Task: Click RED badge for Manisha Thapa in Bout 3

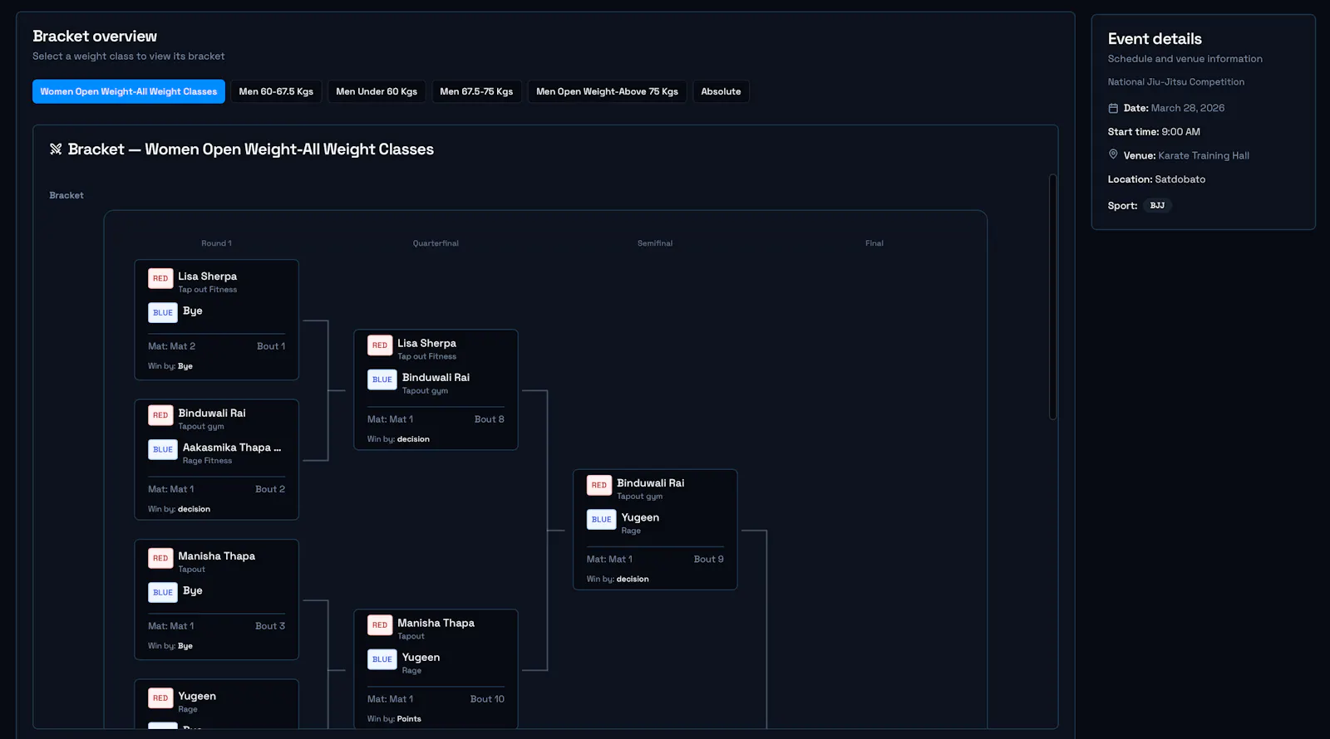Action: point(160,558)
